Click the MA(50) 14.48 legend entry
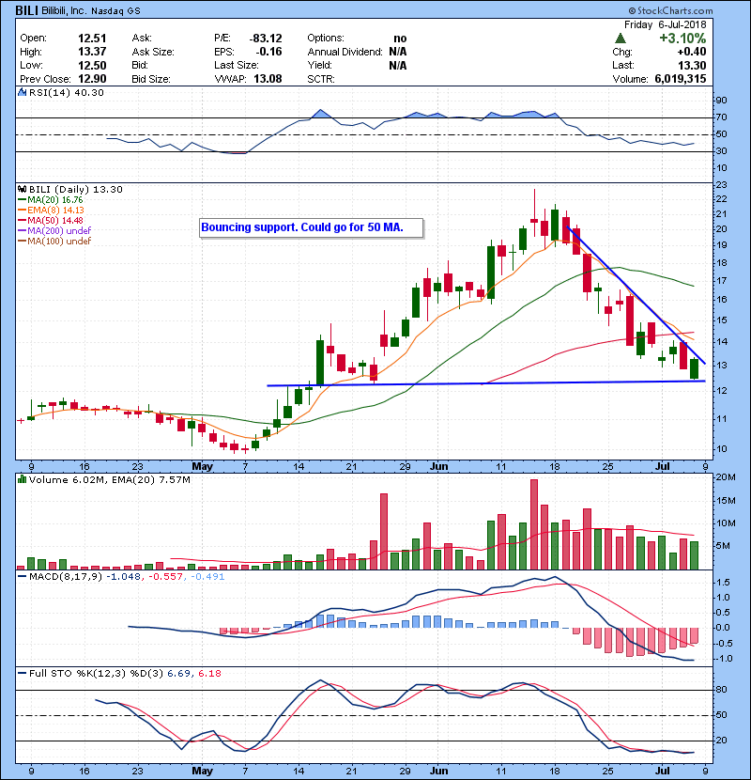The width and height of the screenshot is (751, 780). point(51,220)
